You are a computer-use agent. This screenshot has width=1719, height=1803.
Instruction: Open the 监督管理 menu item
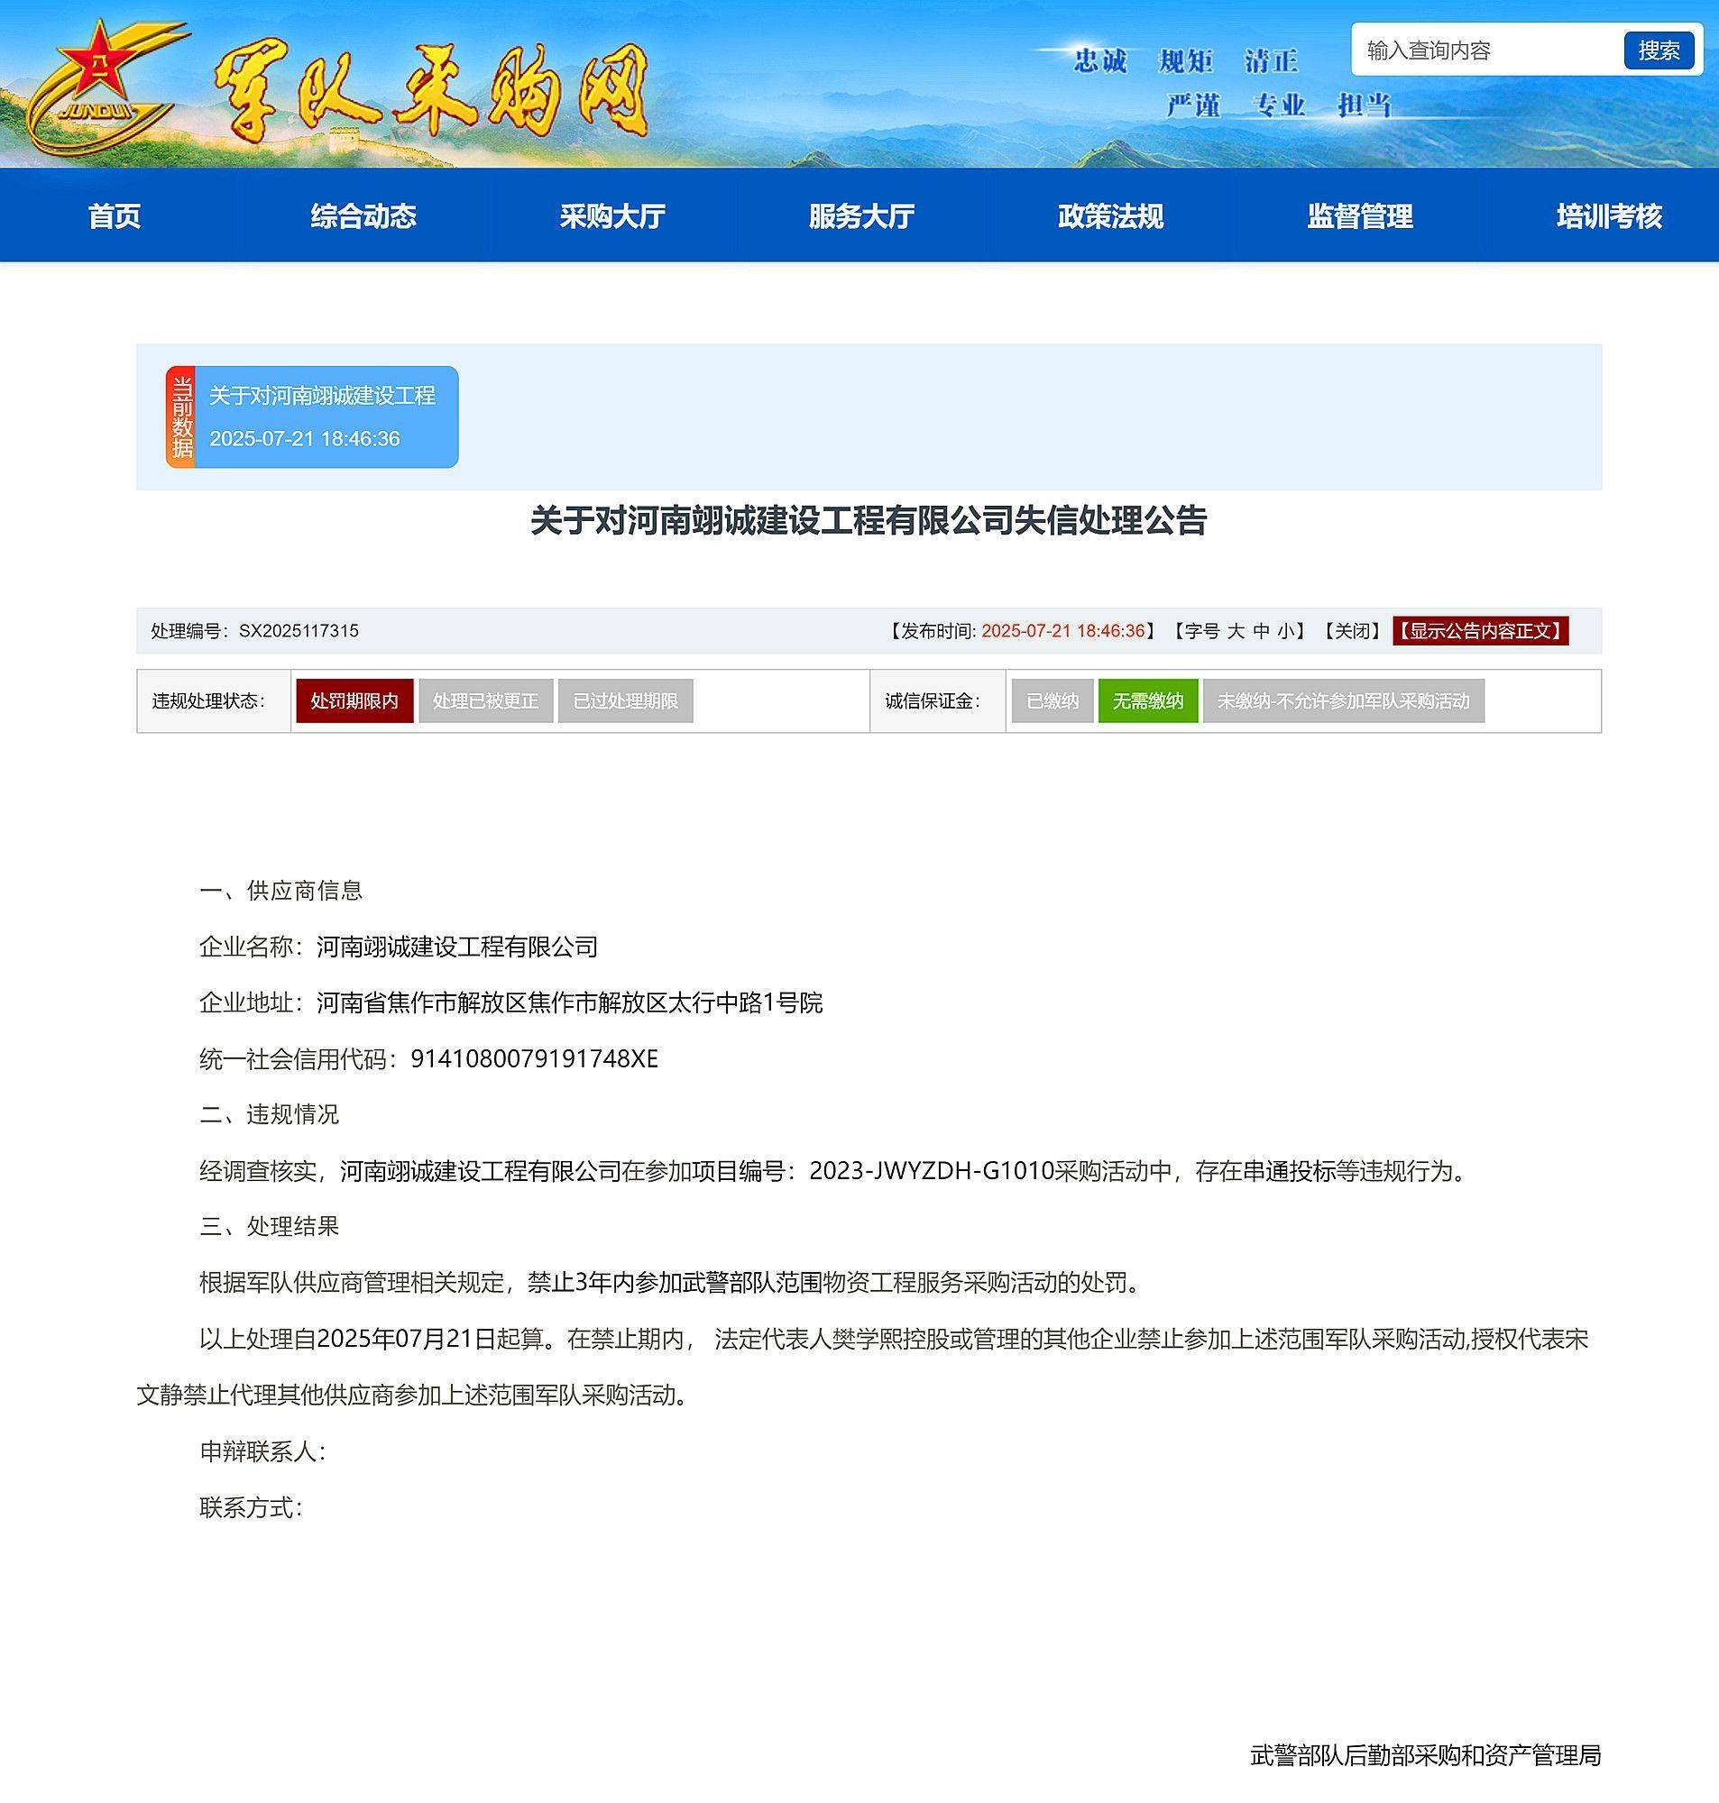click(x=1361, y=216)
